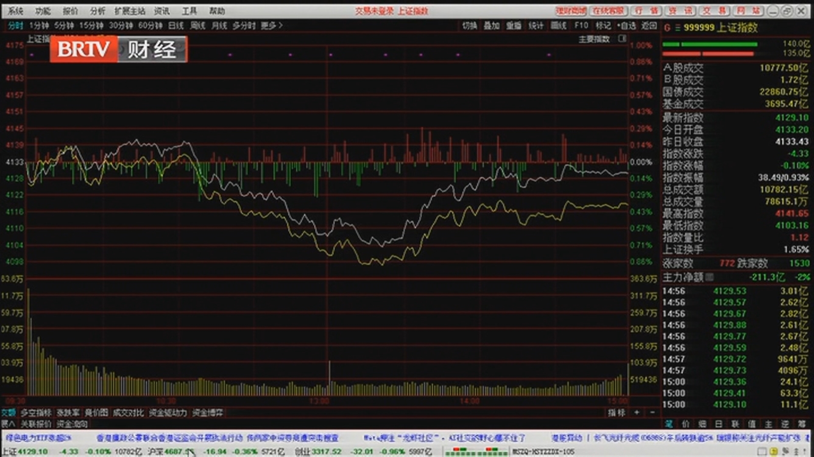Viewport: 814px width, 457px height.
Task: Toggle •自选 to add index to favorites
Action: coord(627,26)
